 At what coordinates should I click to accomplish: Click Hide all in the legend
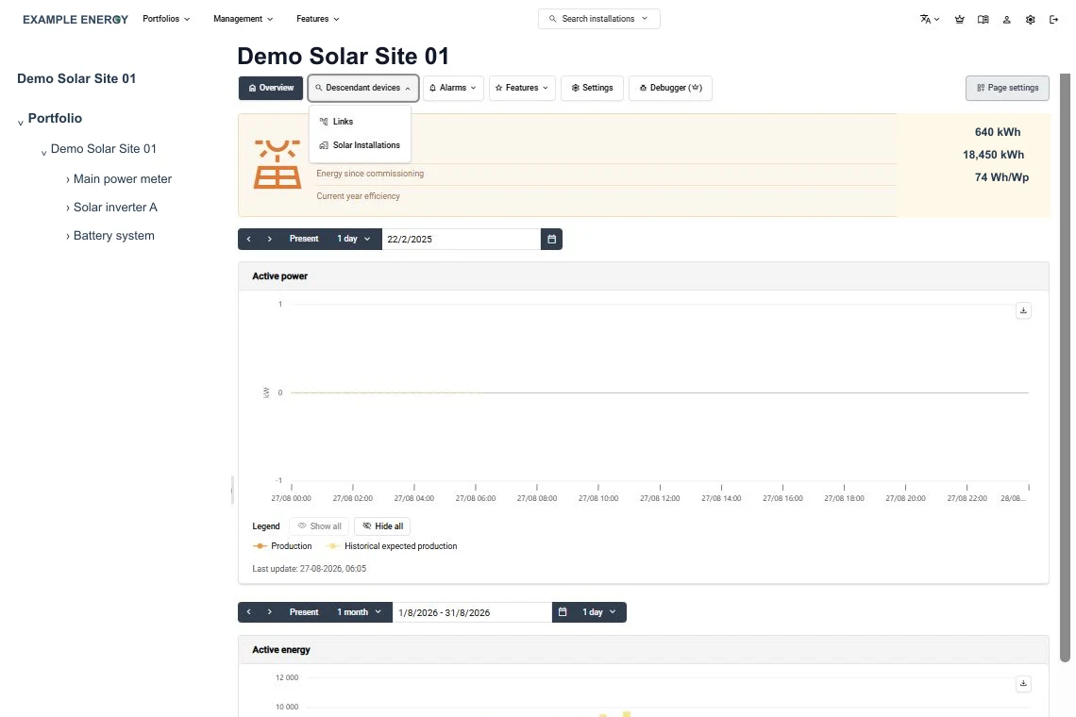382,526
